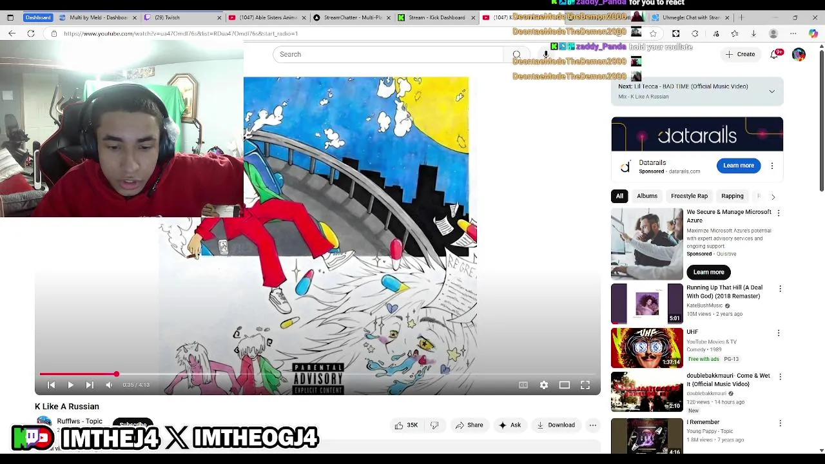Open more actions three-dot menu under video
The width and height of the screenshot is (825, 464).
[x=593, y=425]
